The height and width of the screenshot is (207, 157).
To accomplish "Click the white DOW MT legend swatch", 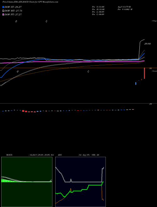I will pyautogui.click(x=3, y=11).
